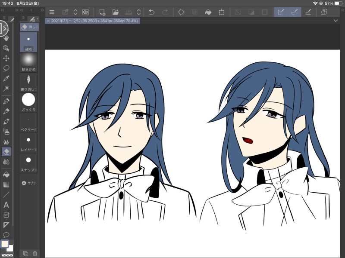Click Scale/Rotate transform icon
This screenshot has height=258, width=345.
pos(222,12)
